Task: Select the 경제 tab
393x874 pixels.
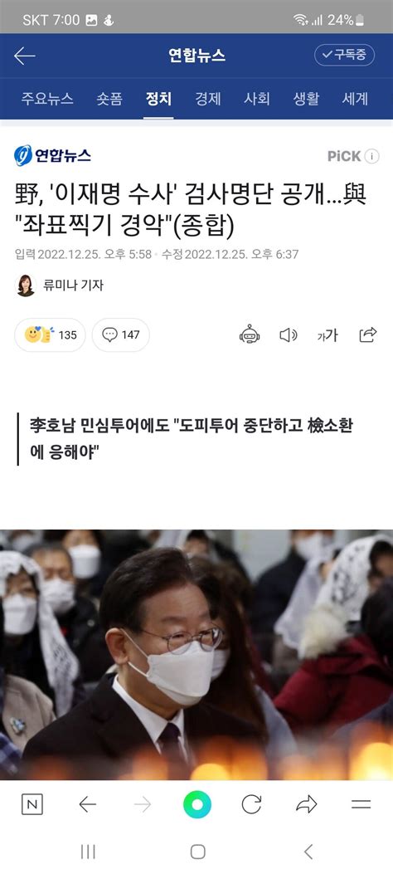Action: pos(207,100)
